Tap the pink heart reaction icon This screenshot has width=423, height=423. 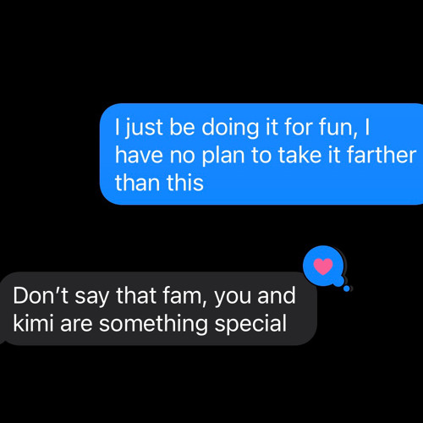point(323,266)
